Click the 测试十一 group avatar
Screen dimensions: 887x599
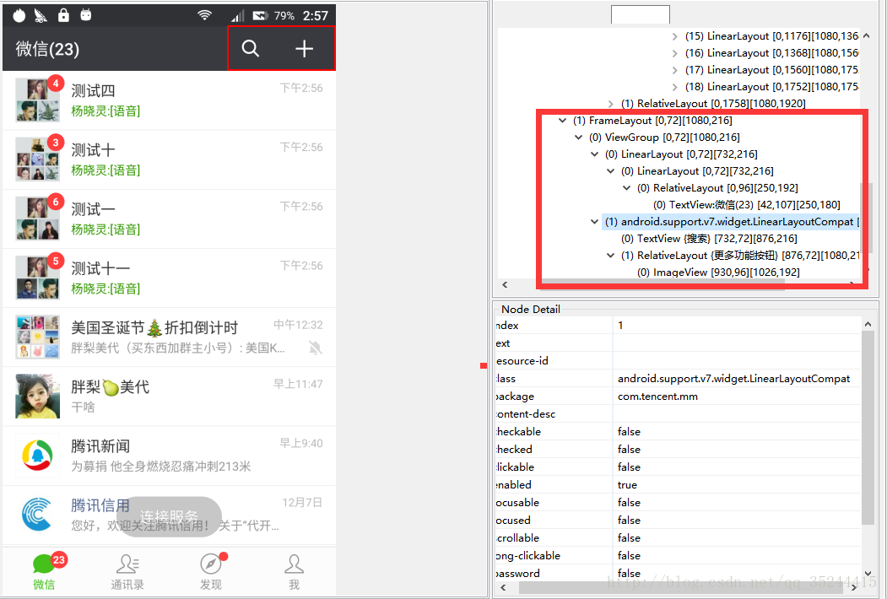[x=37, y=278]
